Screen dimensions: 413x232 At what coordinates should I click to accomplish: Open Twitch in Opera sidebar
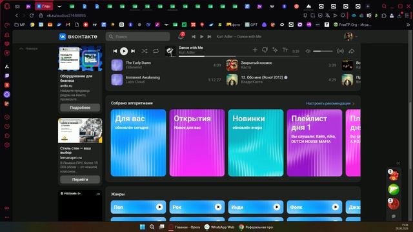7,76
